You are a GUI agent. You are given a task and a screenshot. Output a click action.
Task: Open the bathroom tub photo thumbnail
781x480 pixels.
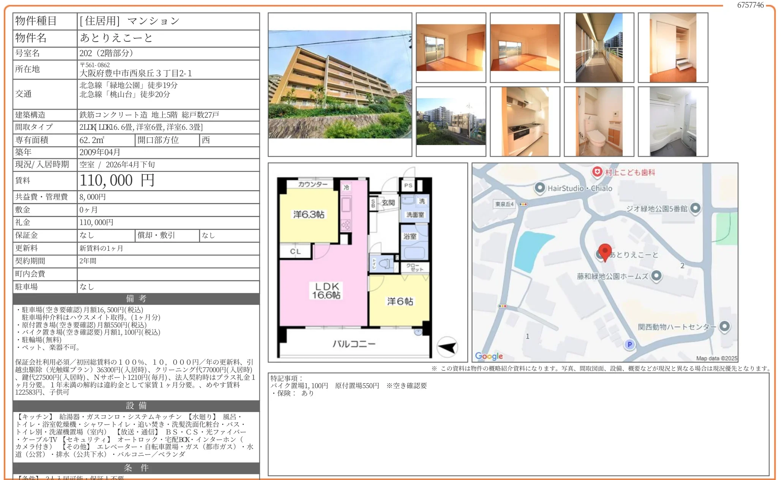click(673, 121)
